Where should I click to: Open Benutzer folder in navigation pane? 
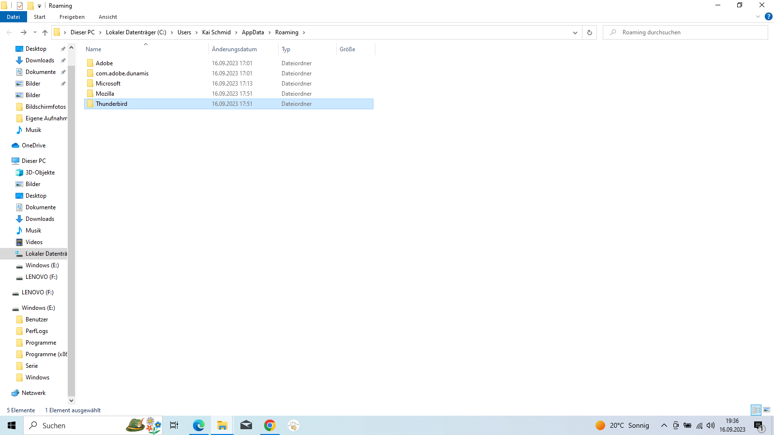pos(36,319)
